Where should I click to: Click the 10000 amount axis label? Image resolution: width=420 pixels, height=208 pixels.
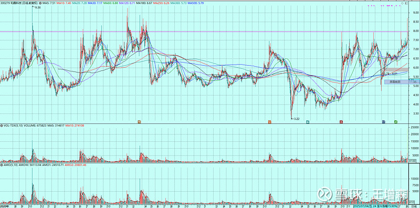(x=414, y=178)
